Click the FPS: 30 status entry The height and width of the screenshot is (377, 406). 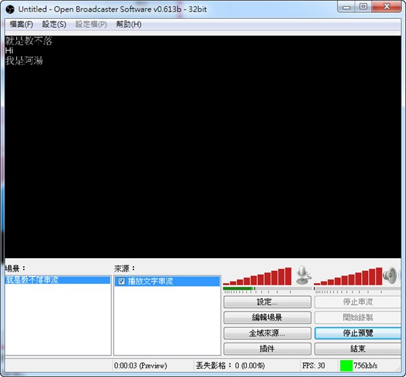pos(313,366)
